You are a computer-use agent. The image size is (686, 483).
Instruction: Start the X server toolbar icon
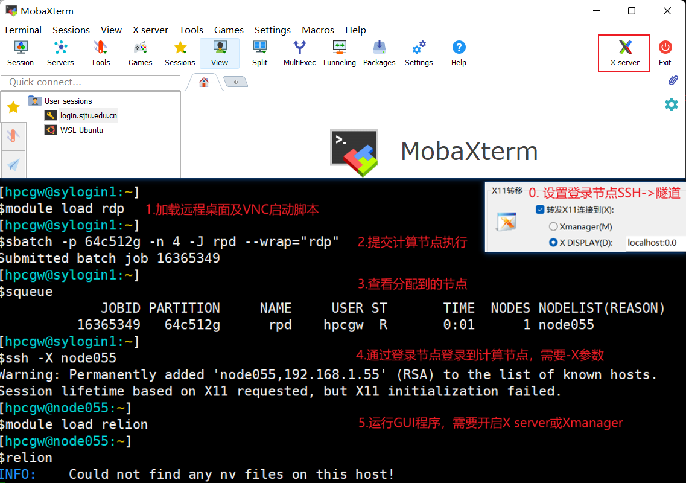[624, 53]
